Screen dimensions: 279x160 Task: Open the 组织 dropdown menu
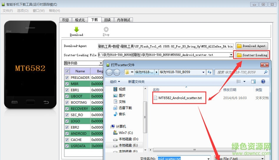click(x=115, y=82)
